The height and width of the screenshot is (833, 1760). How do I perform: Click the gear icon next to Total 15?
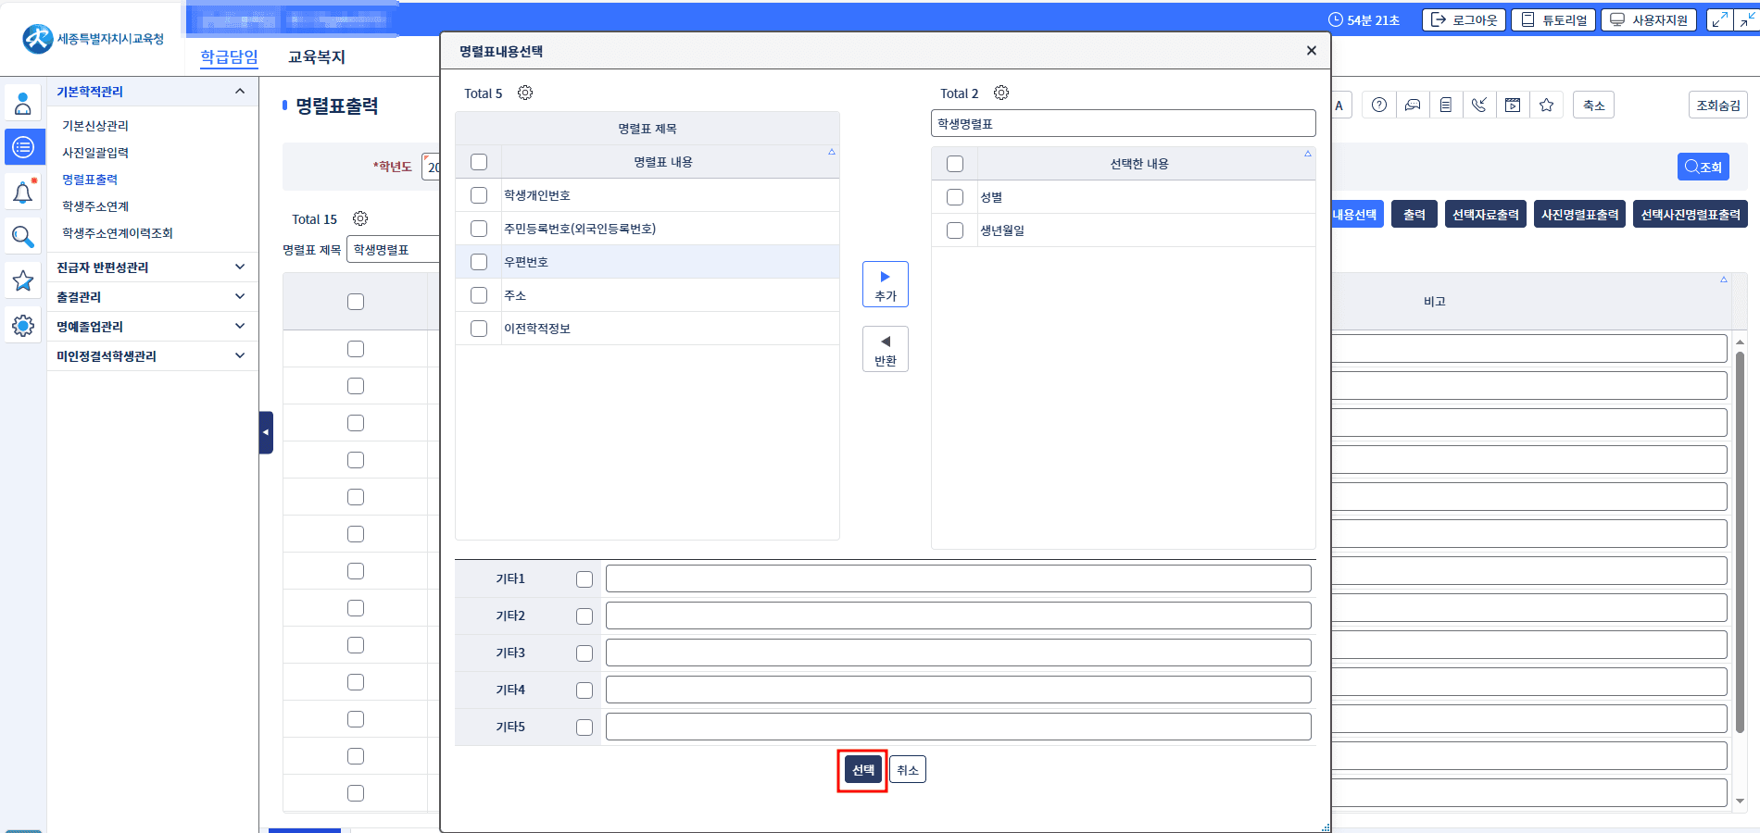(x=360, y=218)
